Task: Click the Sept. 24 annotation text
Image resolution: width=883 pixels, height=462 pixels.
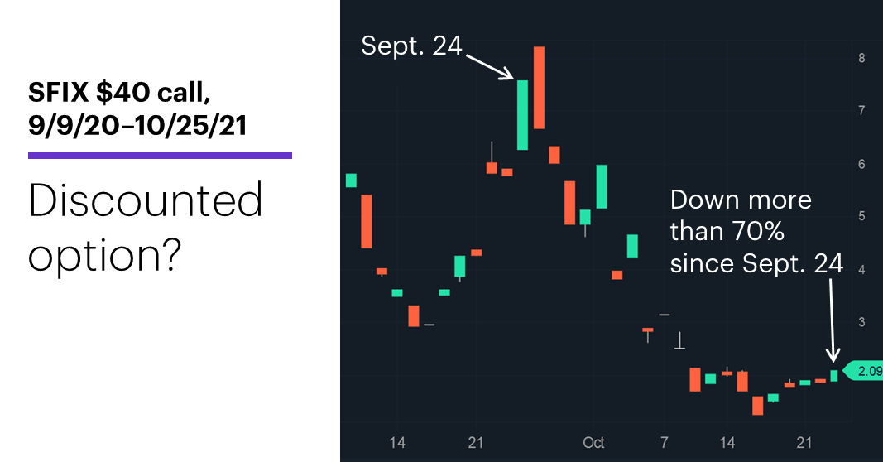Action: pyautogui.click(x=411, y=46)
